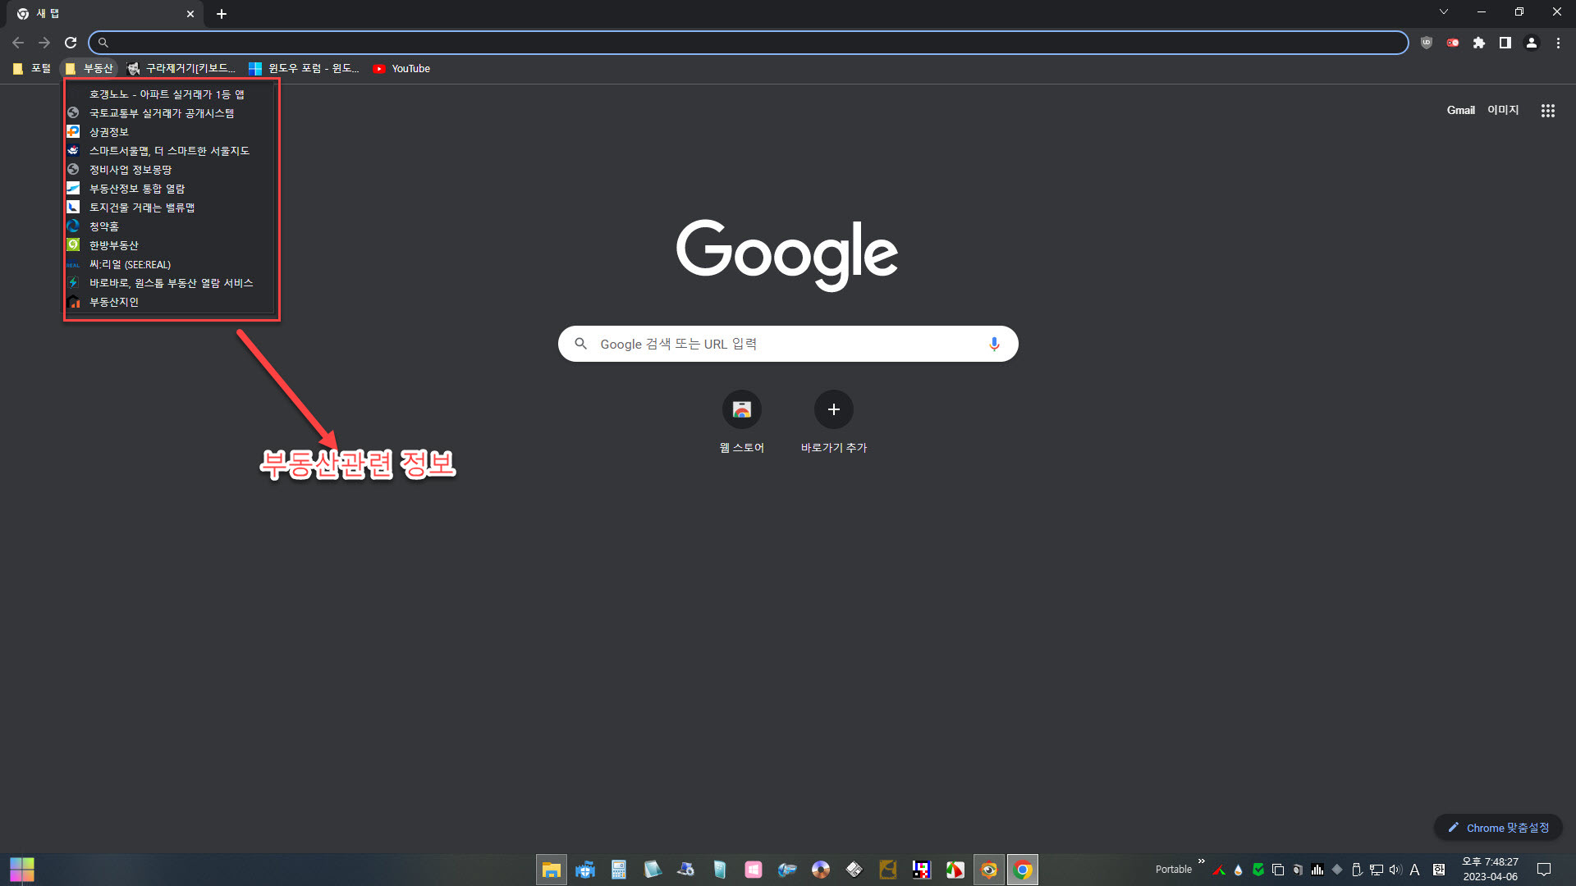
Task: Open the 호갱노노 아파트 실거래가 bookmark
Action: tap(169, 94)
